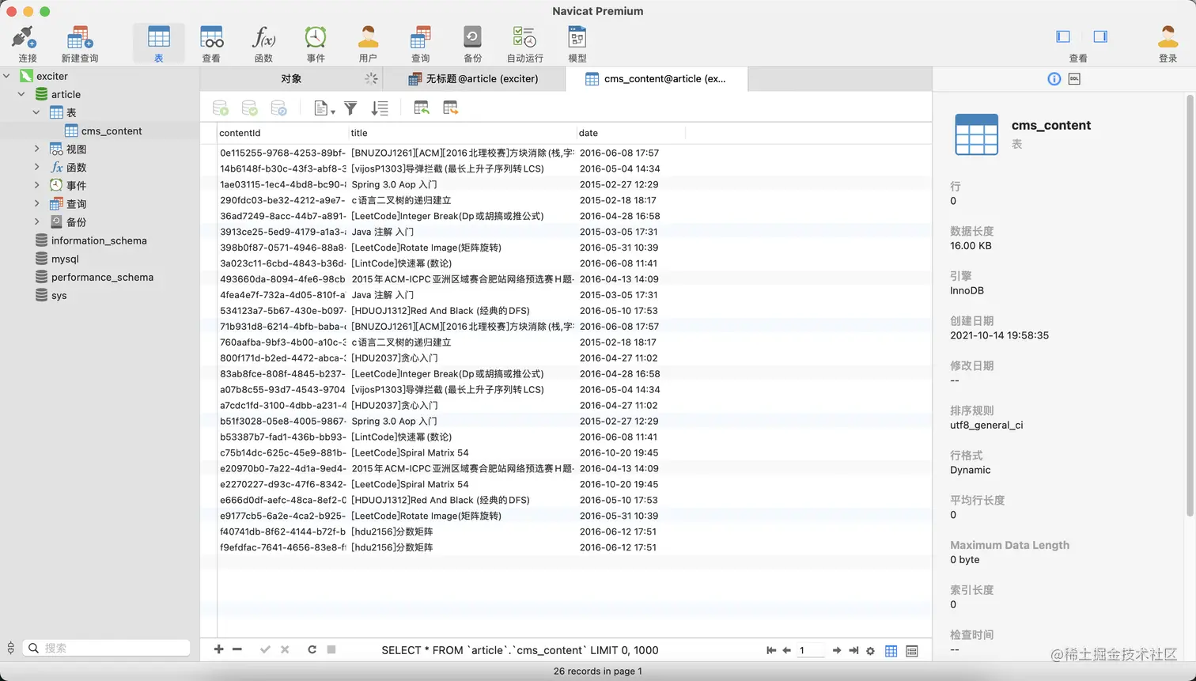The height and width of the screenshot is (681, 1196).
Task: Click the filter funnel icon
Action: click(x=350, y=108)
